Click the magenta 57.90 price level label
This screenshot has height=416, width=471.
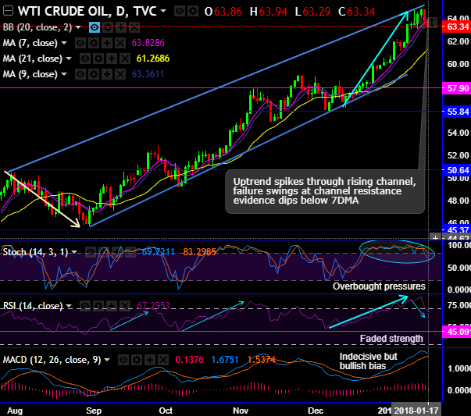[x=457, y=88]
